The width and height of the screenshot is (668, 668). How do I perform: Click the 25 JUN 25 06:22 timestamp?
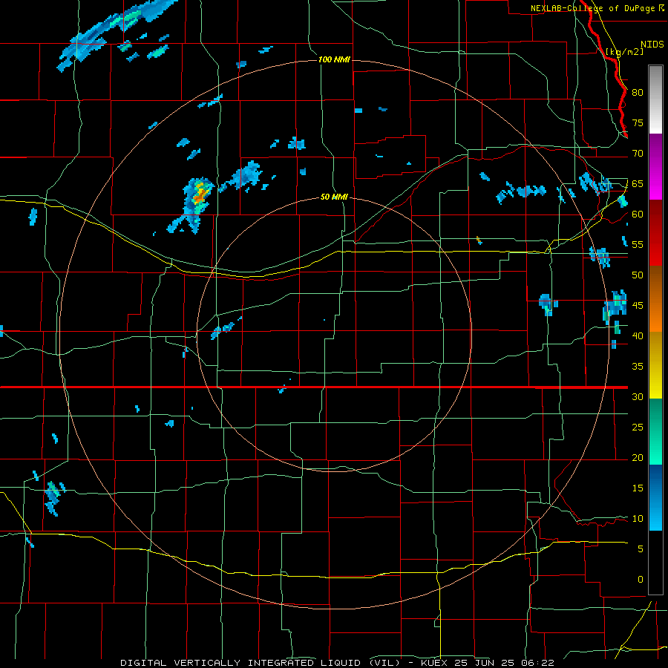click(x=505, y=663)
